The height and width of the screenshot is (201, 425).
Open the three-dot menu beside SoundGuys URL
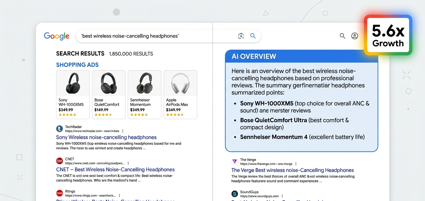coord(282,196)
